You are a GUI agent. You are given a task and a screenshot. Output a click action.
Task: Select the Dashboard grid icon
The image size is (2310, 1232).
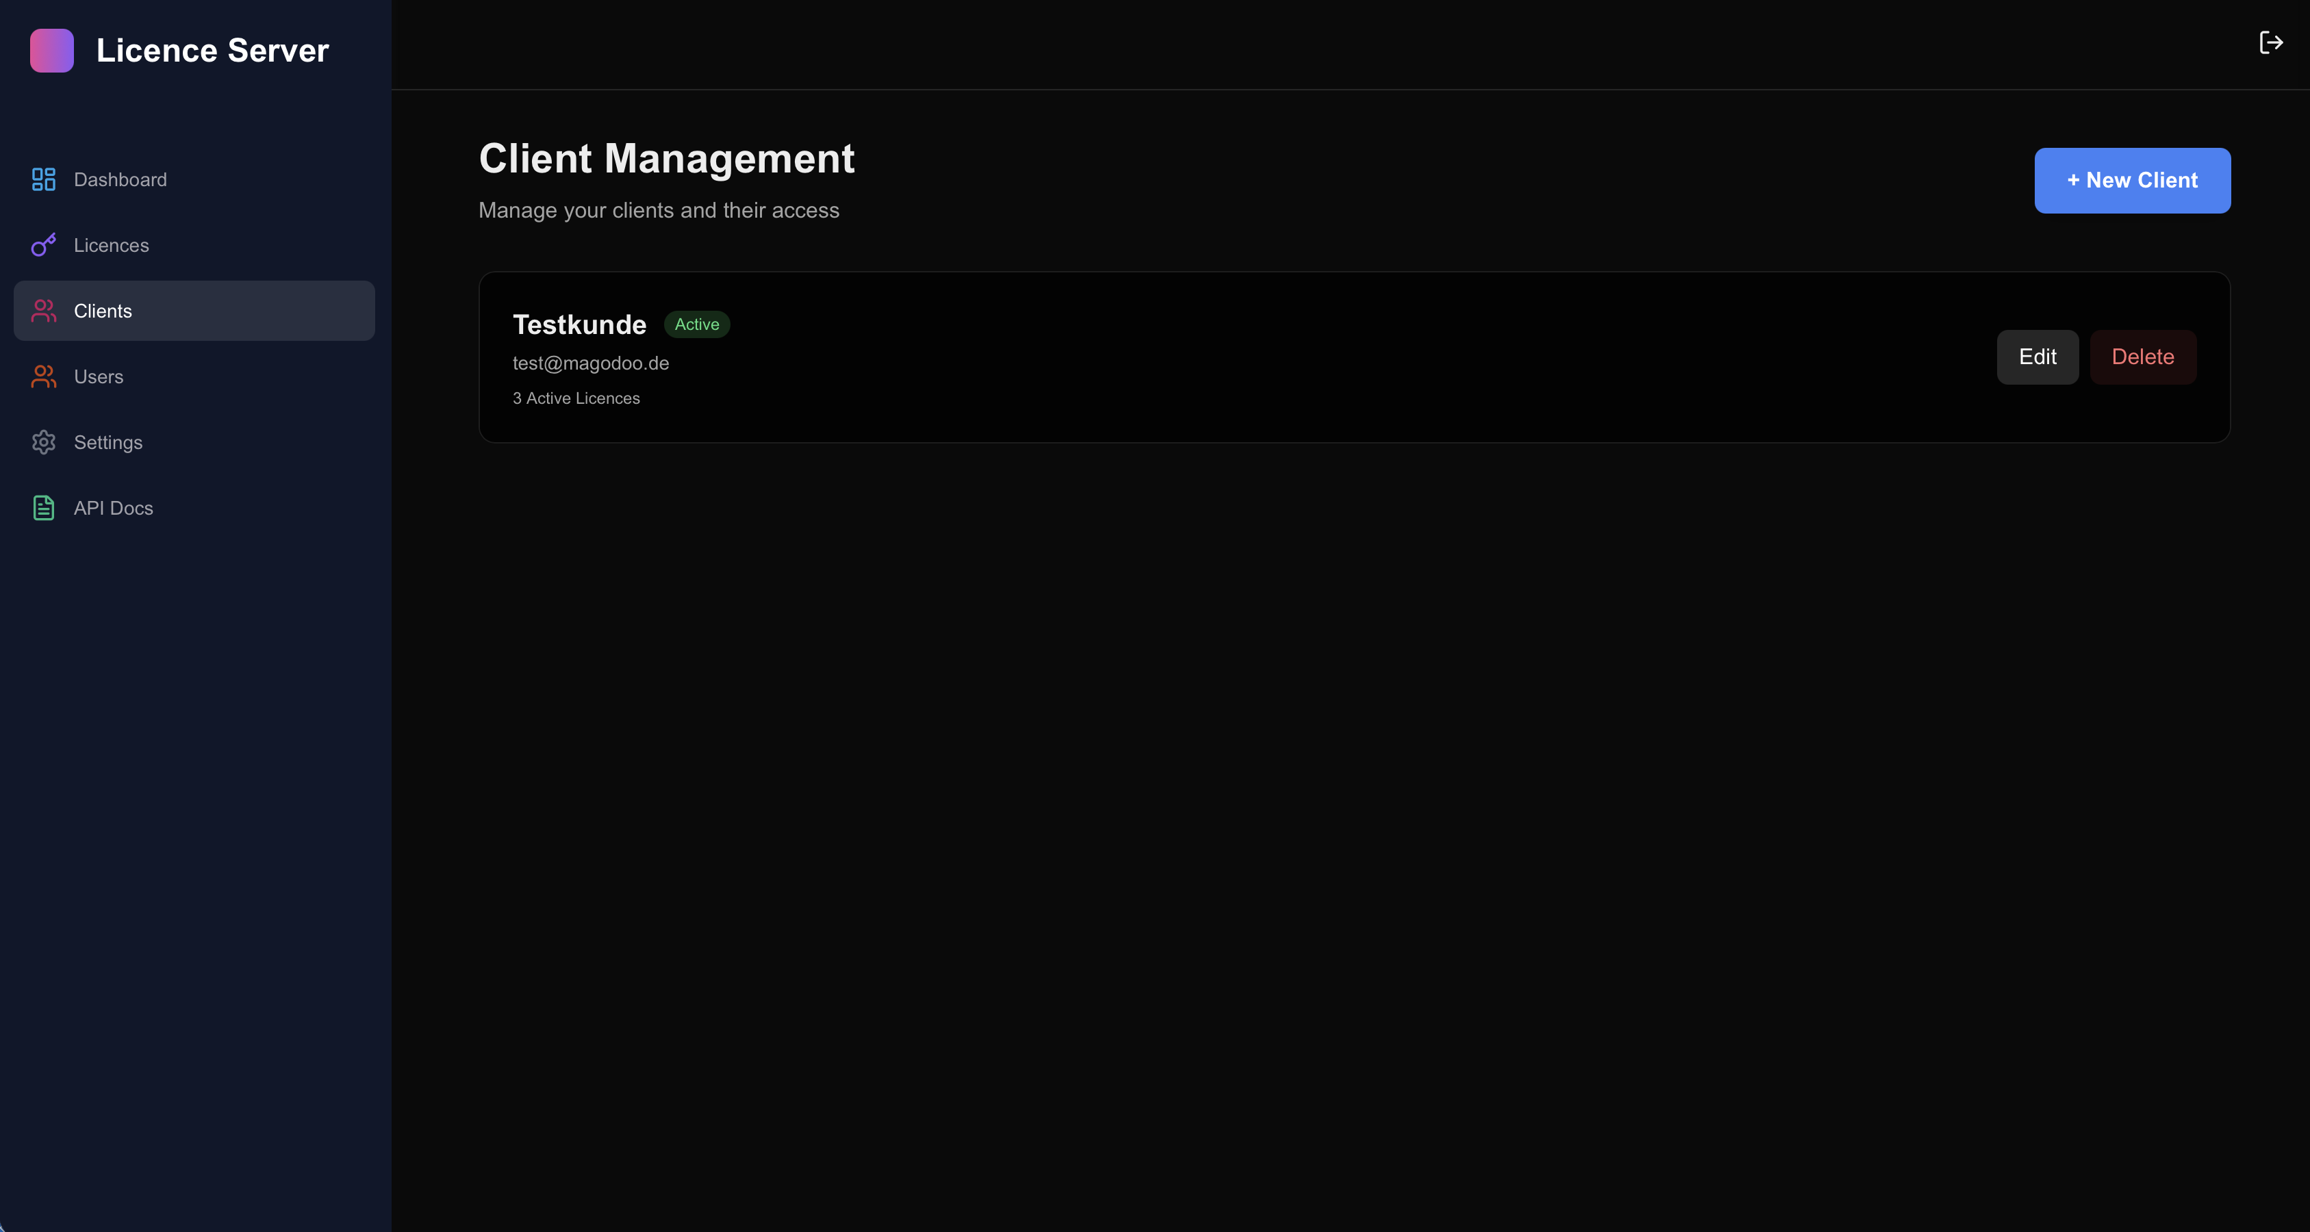(43, 179)
